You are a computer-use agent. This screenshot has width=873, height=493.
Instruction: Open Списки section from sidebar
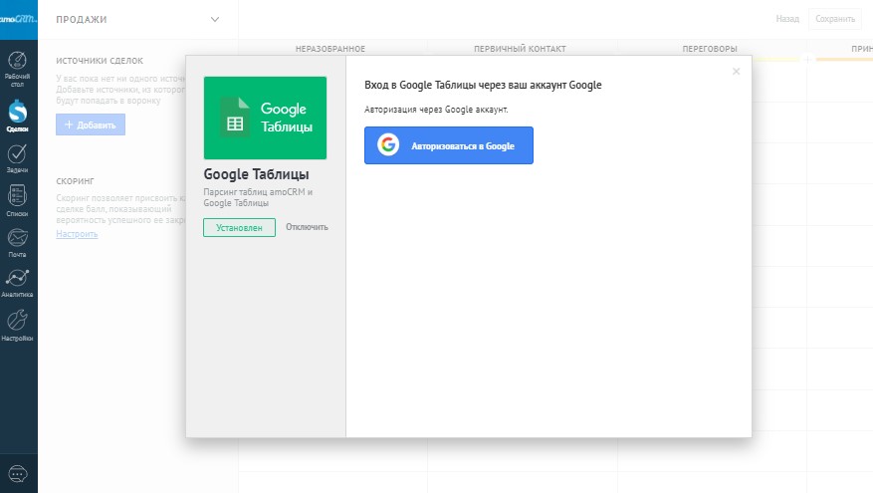(18, 200)
